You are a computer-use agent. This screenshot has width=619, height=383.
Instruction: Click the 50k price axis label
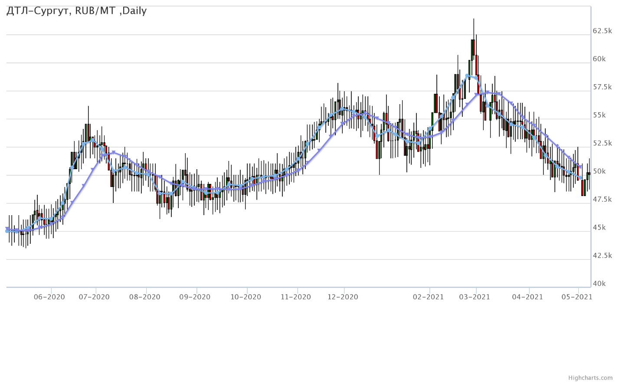599,172
